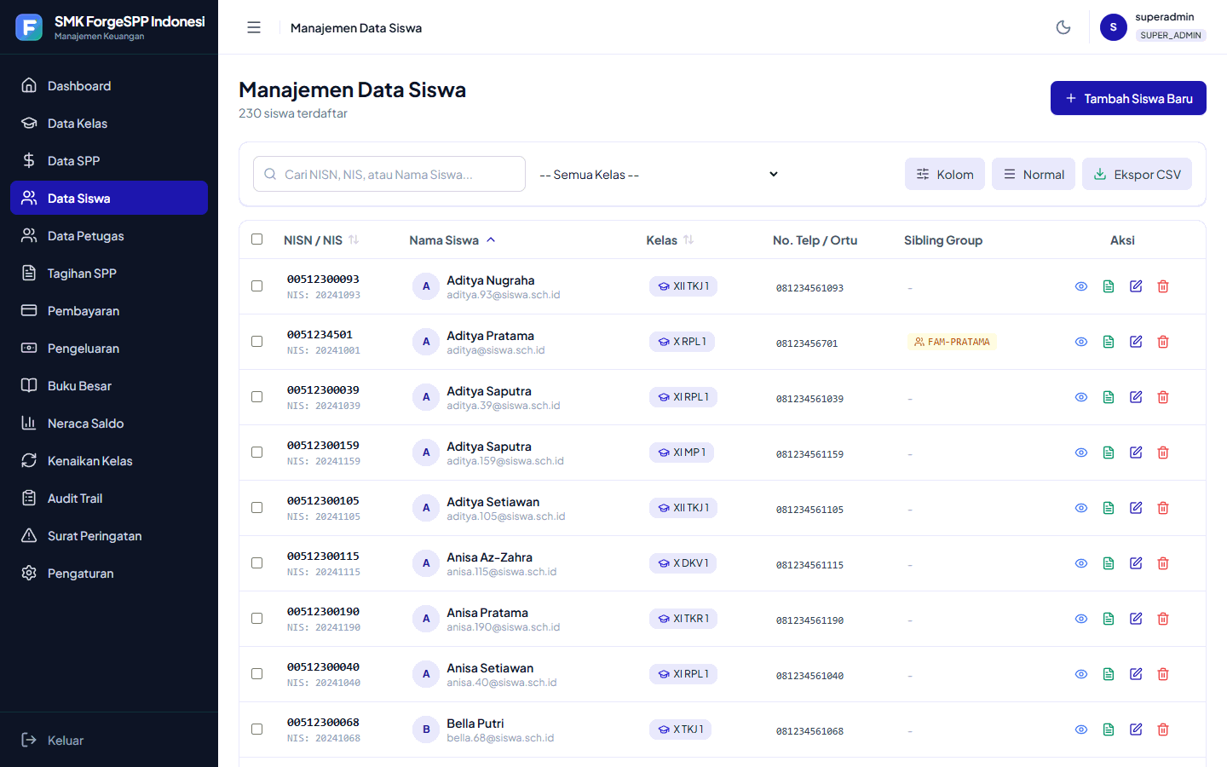The image size is (1227, 767).
Task: Open document icon for Aditya Setiawan
Action: coord(1109,508)
